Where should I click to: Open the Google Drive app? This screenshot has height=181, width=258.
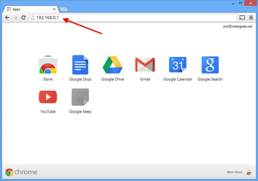click(113, 65)
